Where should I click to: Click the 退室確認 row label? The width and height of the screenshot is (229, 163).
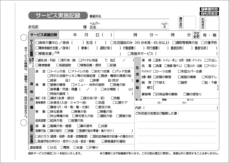click(36, 147)
